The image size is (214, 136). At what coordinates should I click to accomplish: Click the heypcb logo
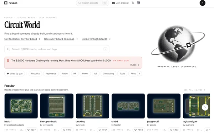[11, 3]
